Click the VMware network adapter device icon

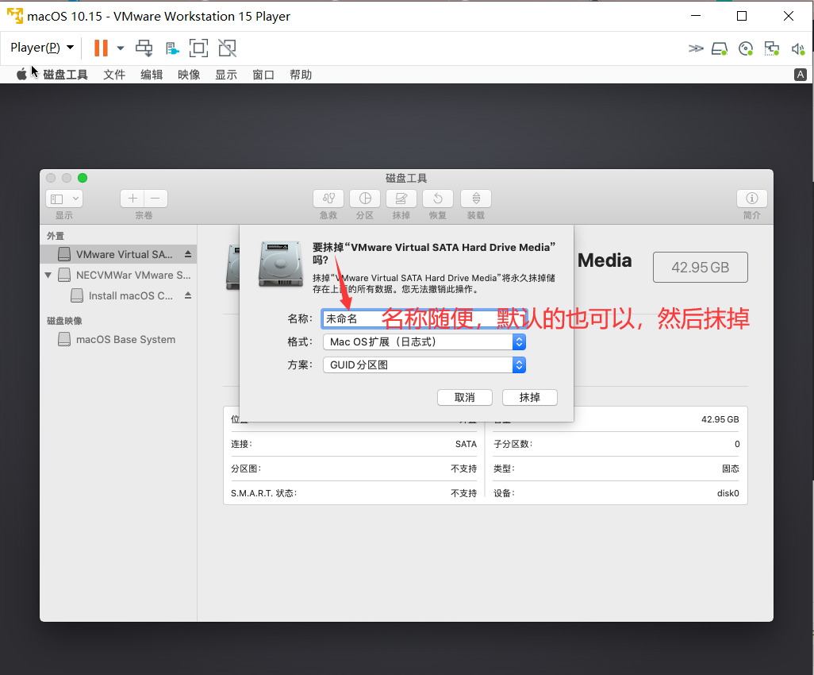click(x=771, y=49)
